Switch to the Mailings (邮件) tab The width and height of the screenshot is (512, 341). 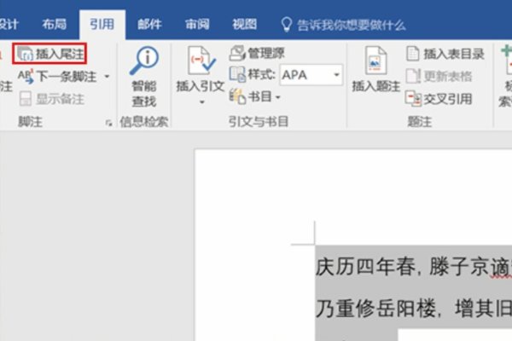[149, 24]
